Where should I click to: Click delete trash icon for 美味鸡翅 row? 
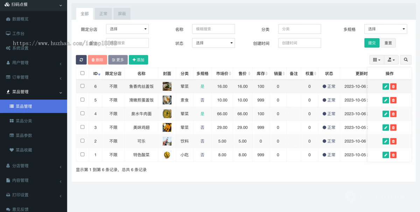point(393,127)
